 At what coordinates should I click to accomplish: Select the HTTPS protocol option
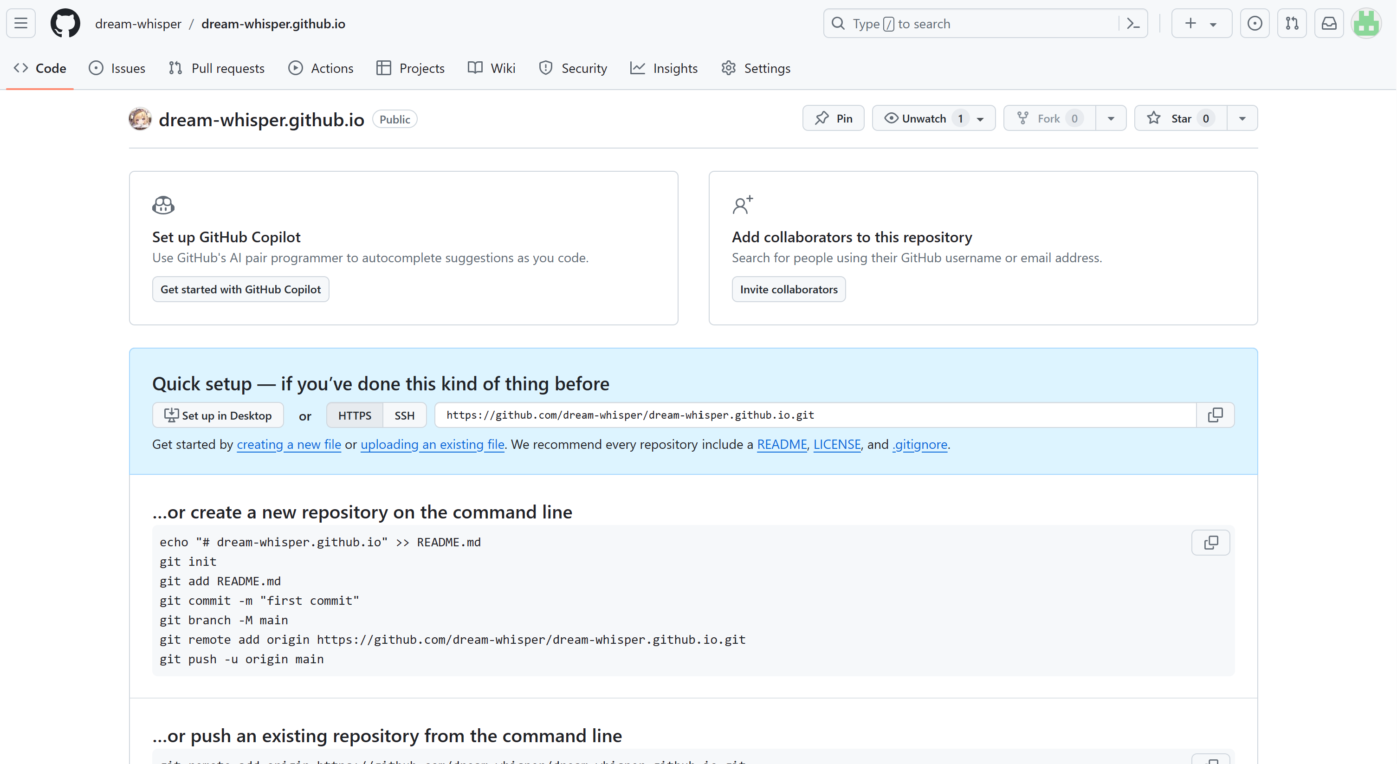(355, 415)
